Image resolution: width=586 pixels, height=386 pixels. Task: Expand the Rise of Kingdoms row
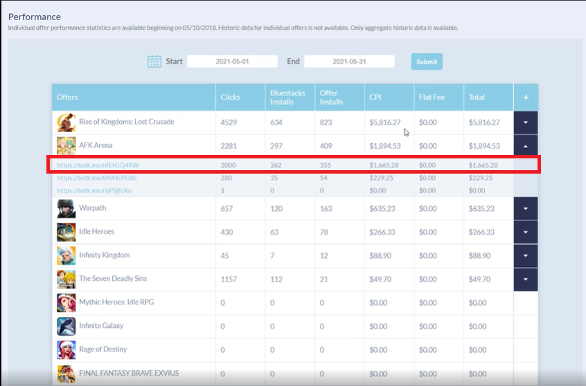(x=526, y=122)
